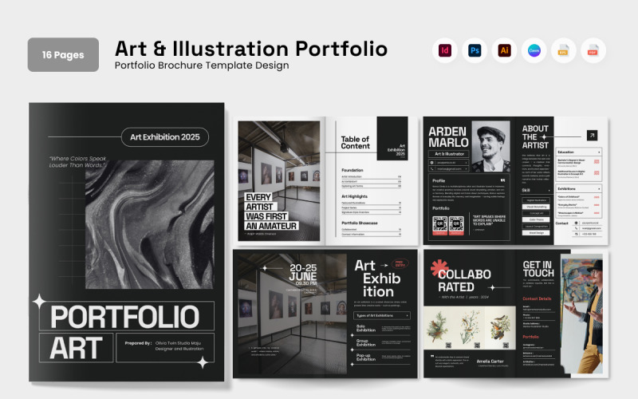Click the smiling artist portrait photo
This screenshot has width=638, height=399.
(x=491, y=146)
